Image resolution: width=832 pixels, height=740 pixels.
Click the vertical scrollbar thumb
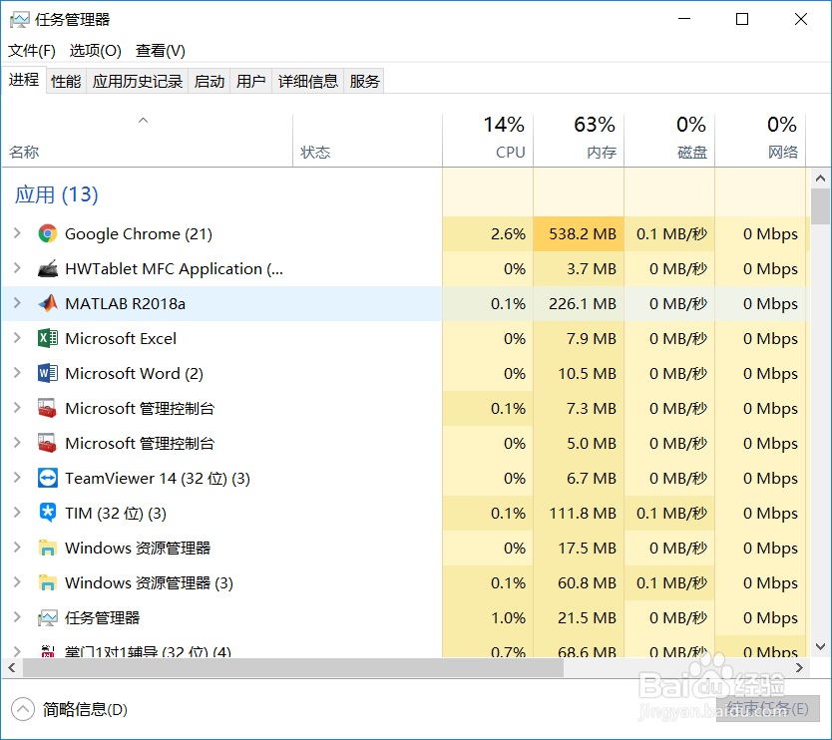click(x=820, y=206)
